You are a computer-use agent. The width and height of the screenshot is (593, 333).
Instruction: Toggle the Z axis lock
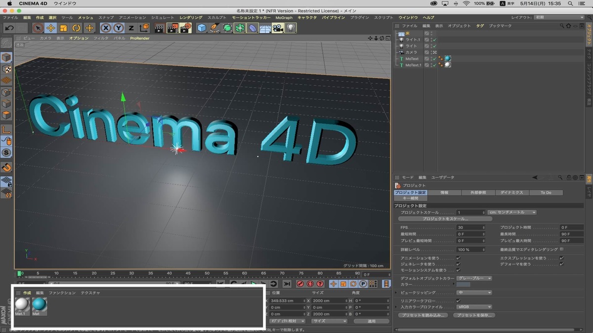click(x=131, y=28)
